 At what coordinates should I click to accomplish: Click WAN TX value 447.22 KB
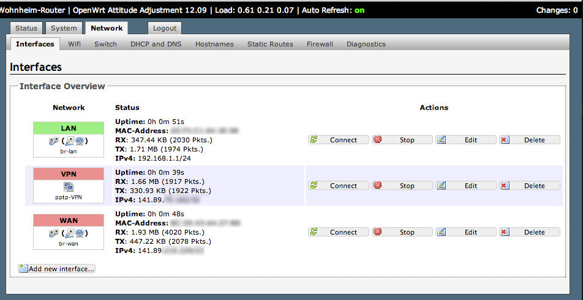[148, 241]
